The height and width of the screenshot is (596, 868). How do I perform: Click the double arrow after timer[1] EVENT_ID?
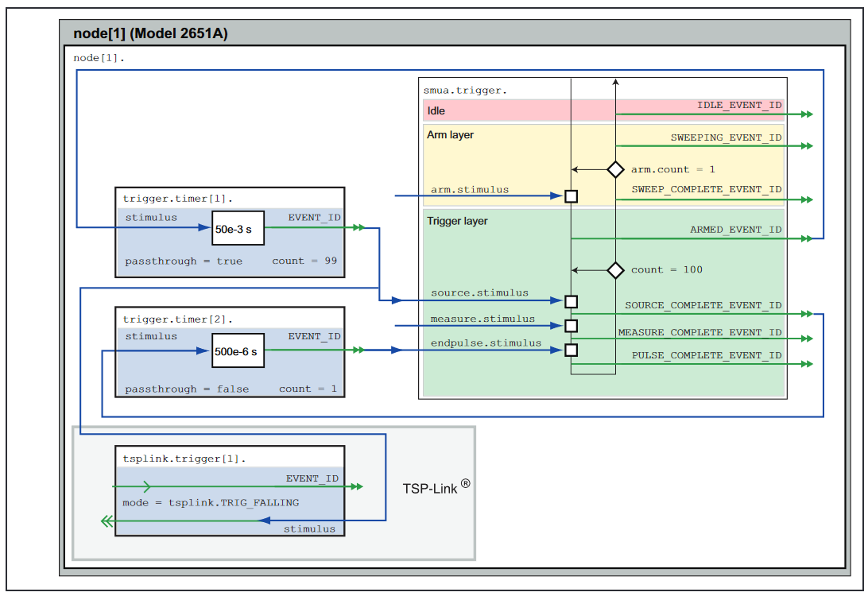358,227
